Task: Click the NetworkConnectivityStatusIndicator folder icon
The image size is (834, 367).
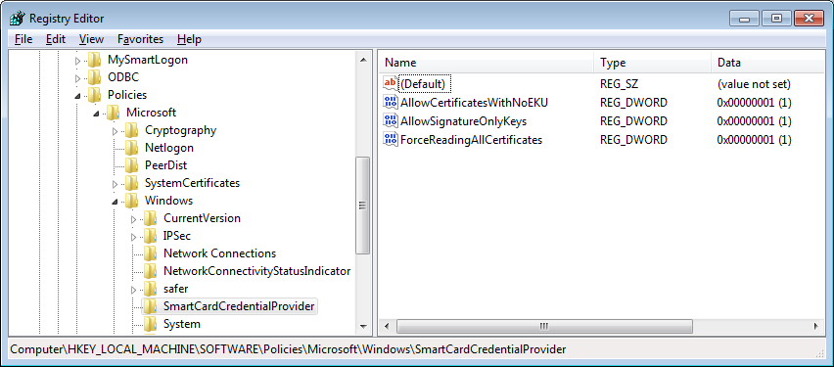Action: [150, 270]
